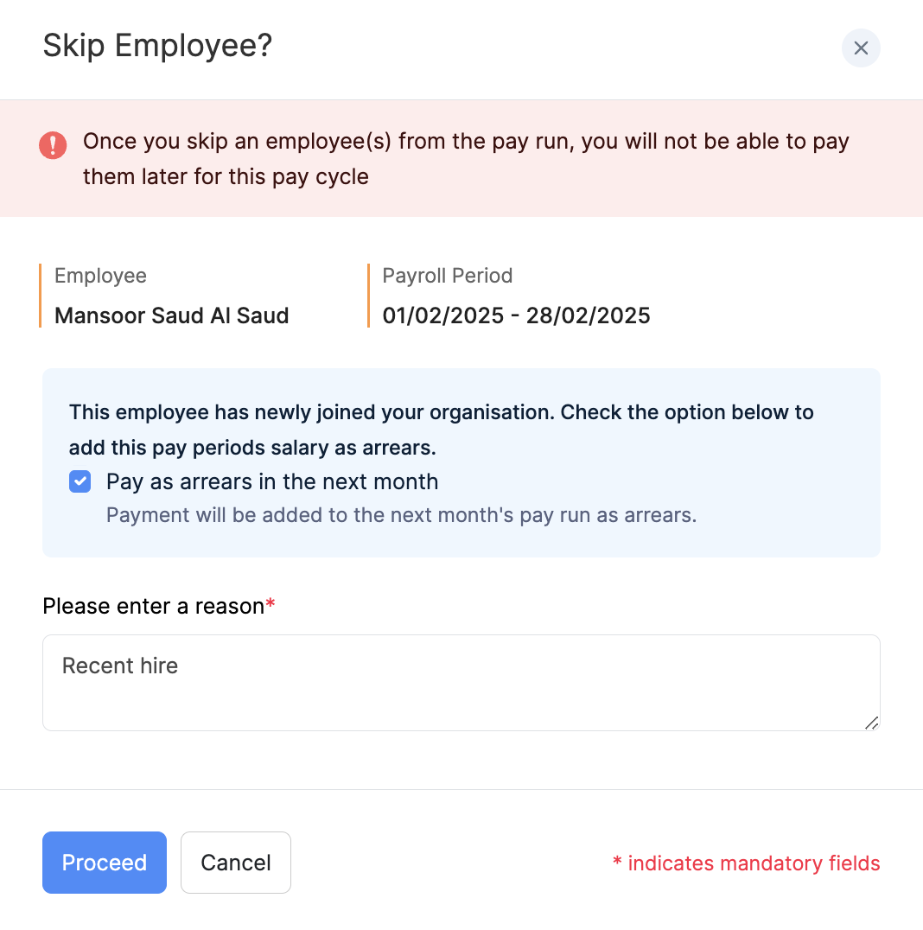
Task: Click the mandatory fields indicator text
Action: click(x=747, y=863)
